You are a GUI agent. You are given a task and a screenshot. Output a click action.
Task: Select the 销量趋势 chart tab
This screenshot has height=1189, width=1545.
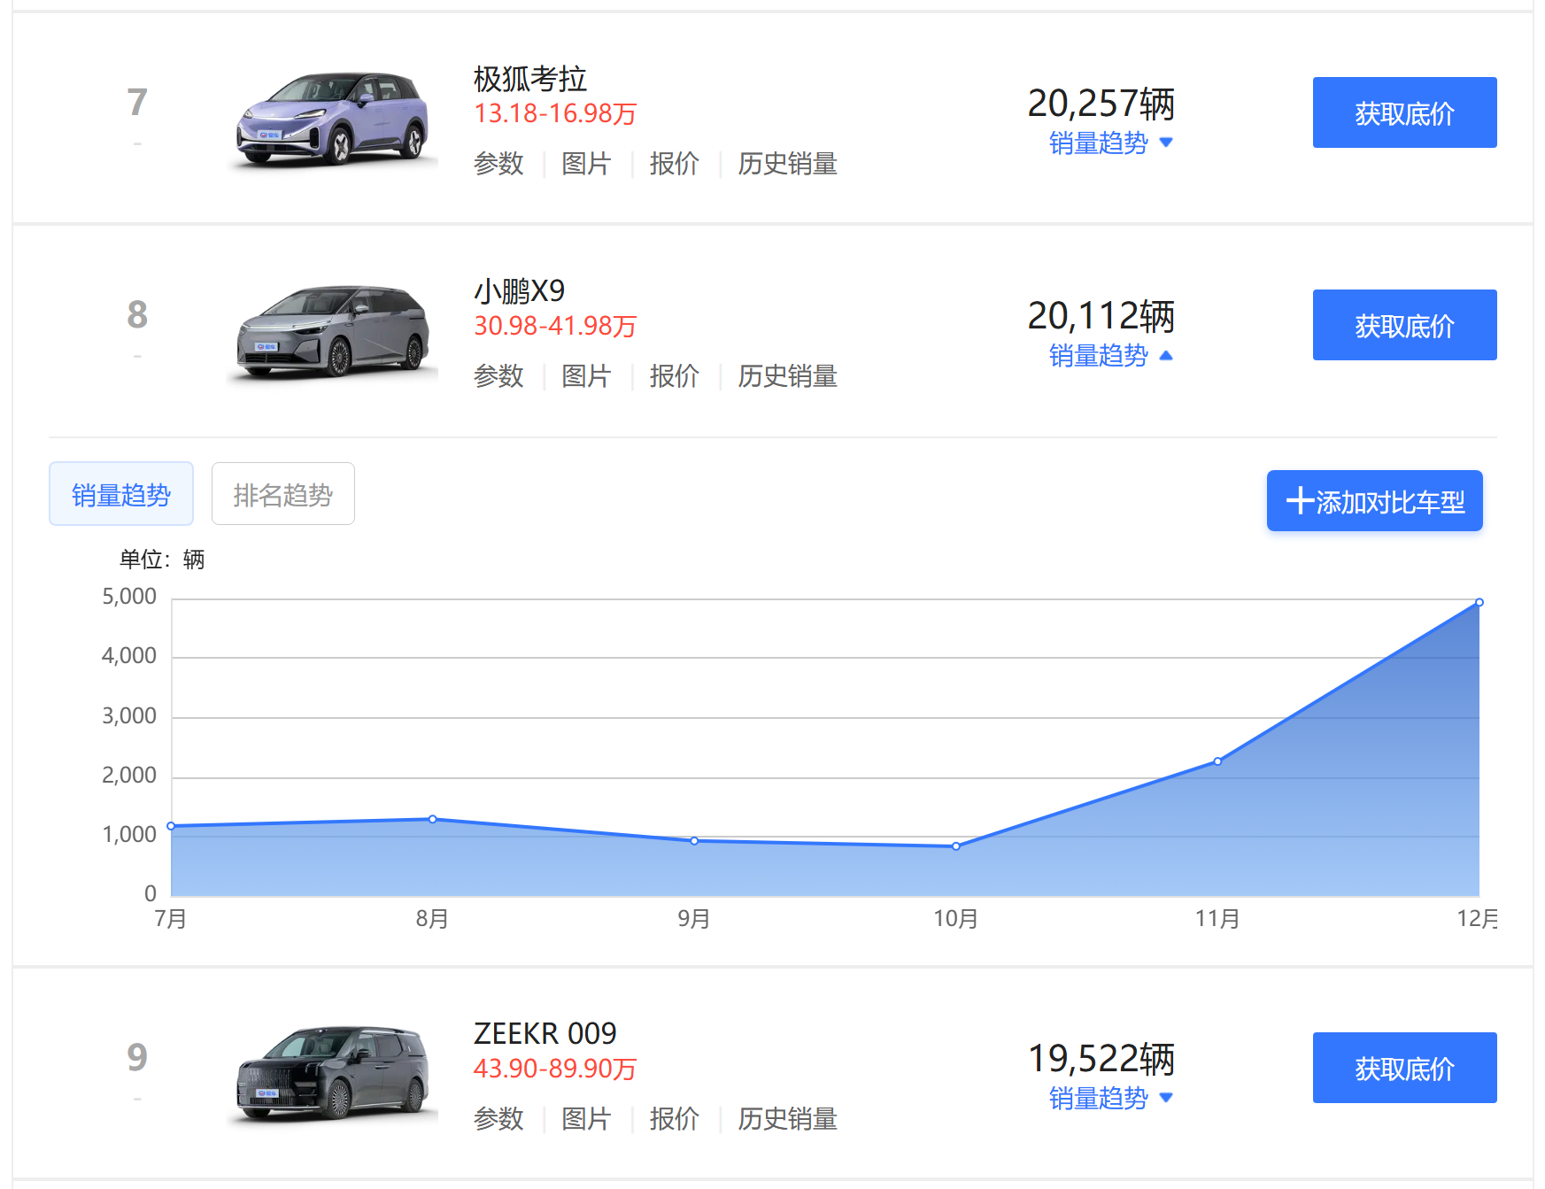coord(120,494)
